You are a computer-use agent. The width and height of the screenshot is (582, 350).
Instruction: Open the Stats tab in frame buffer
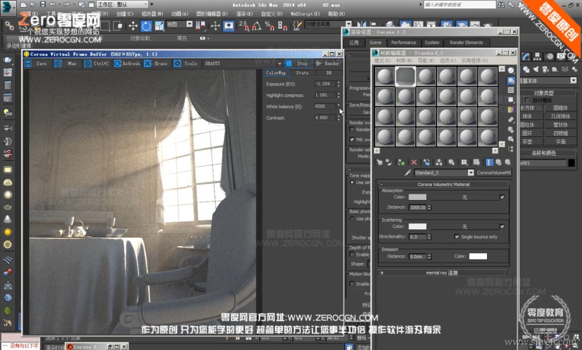click(x=302, y=73)
